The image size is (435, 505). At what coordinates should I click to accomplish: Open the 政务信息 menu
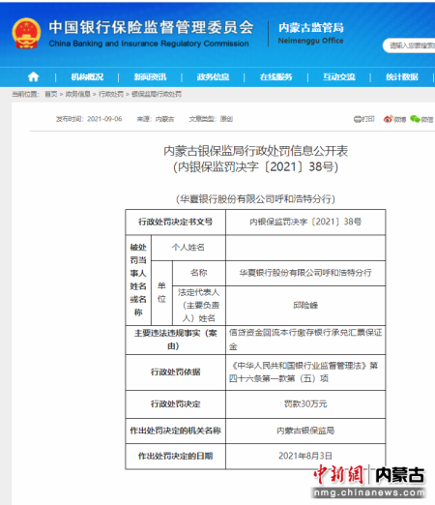pos(213,76)
